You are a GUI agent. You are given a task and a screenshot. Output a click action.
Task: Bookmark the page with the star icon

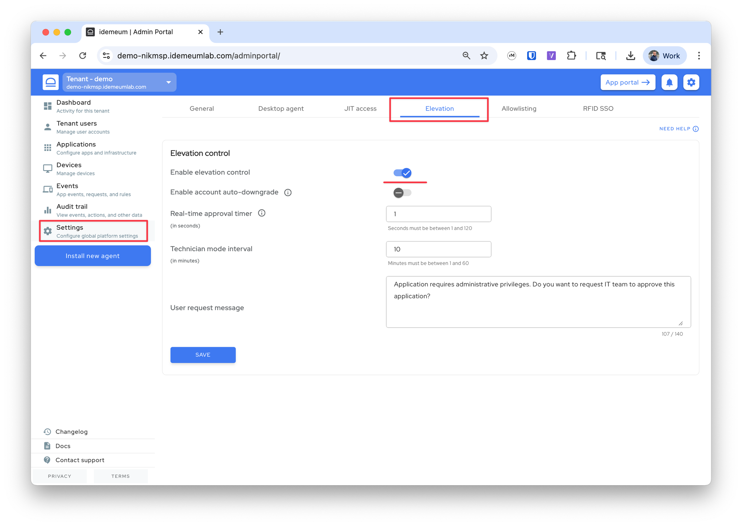click(484, 56)
